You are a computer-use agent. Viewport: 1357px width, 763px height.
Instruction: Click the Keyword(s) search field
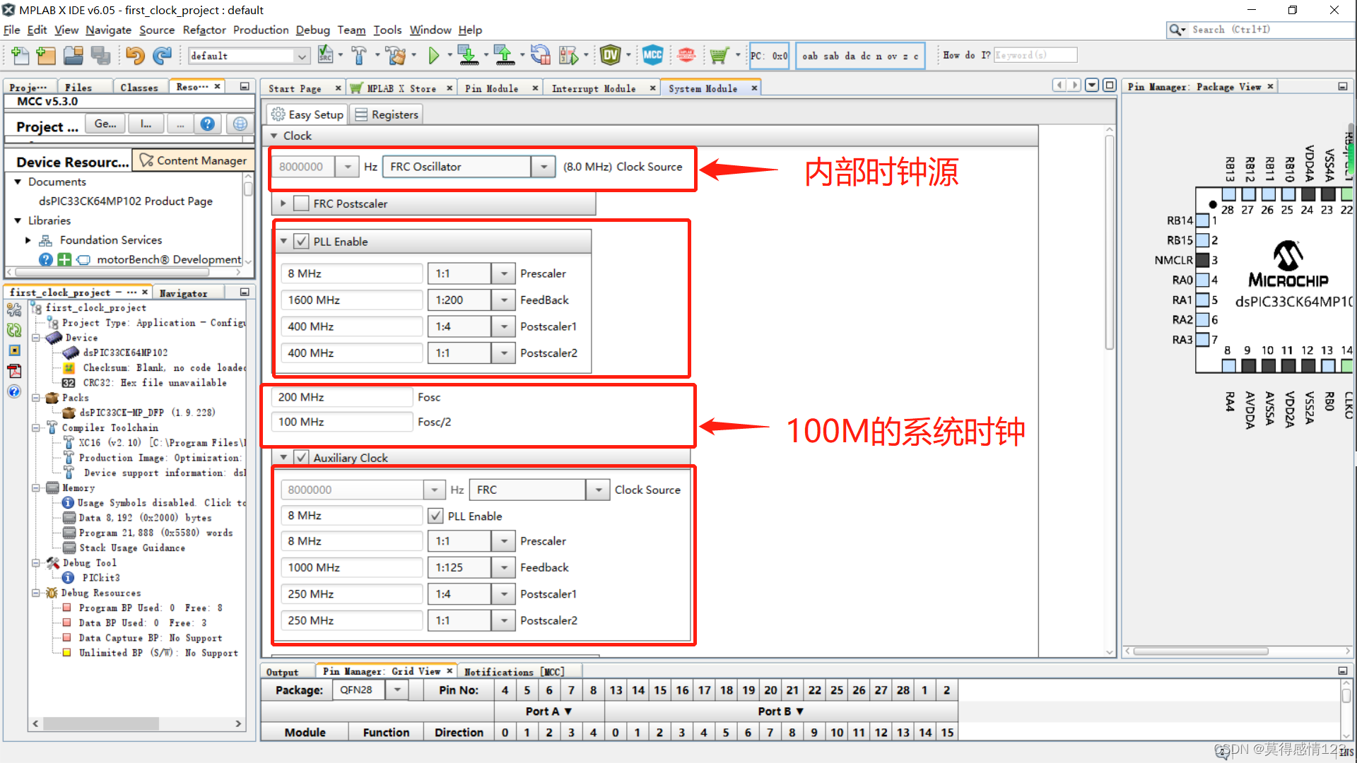[x=1035, y=54]
